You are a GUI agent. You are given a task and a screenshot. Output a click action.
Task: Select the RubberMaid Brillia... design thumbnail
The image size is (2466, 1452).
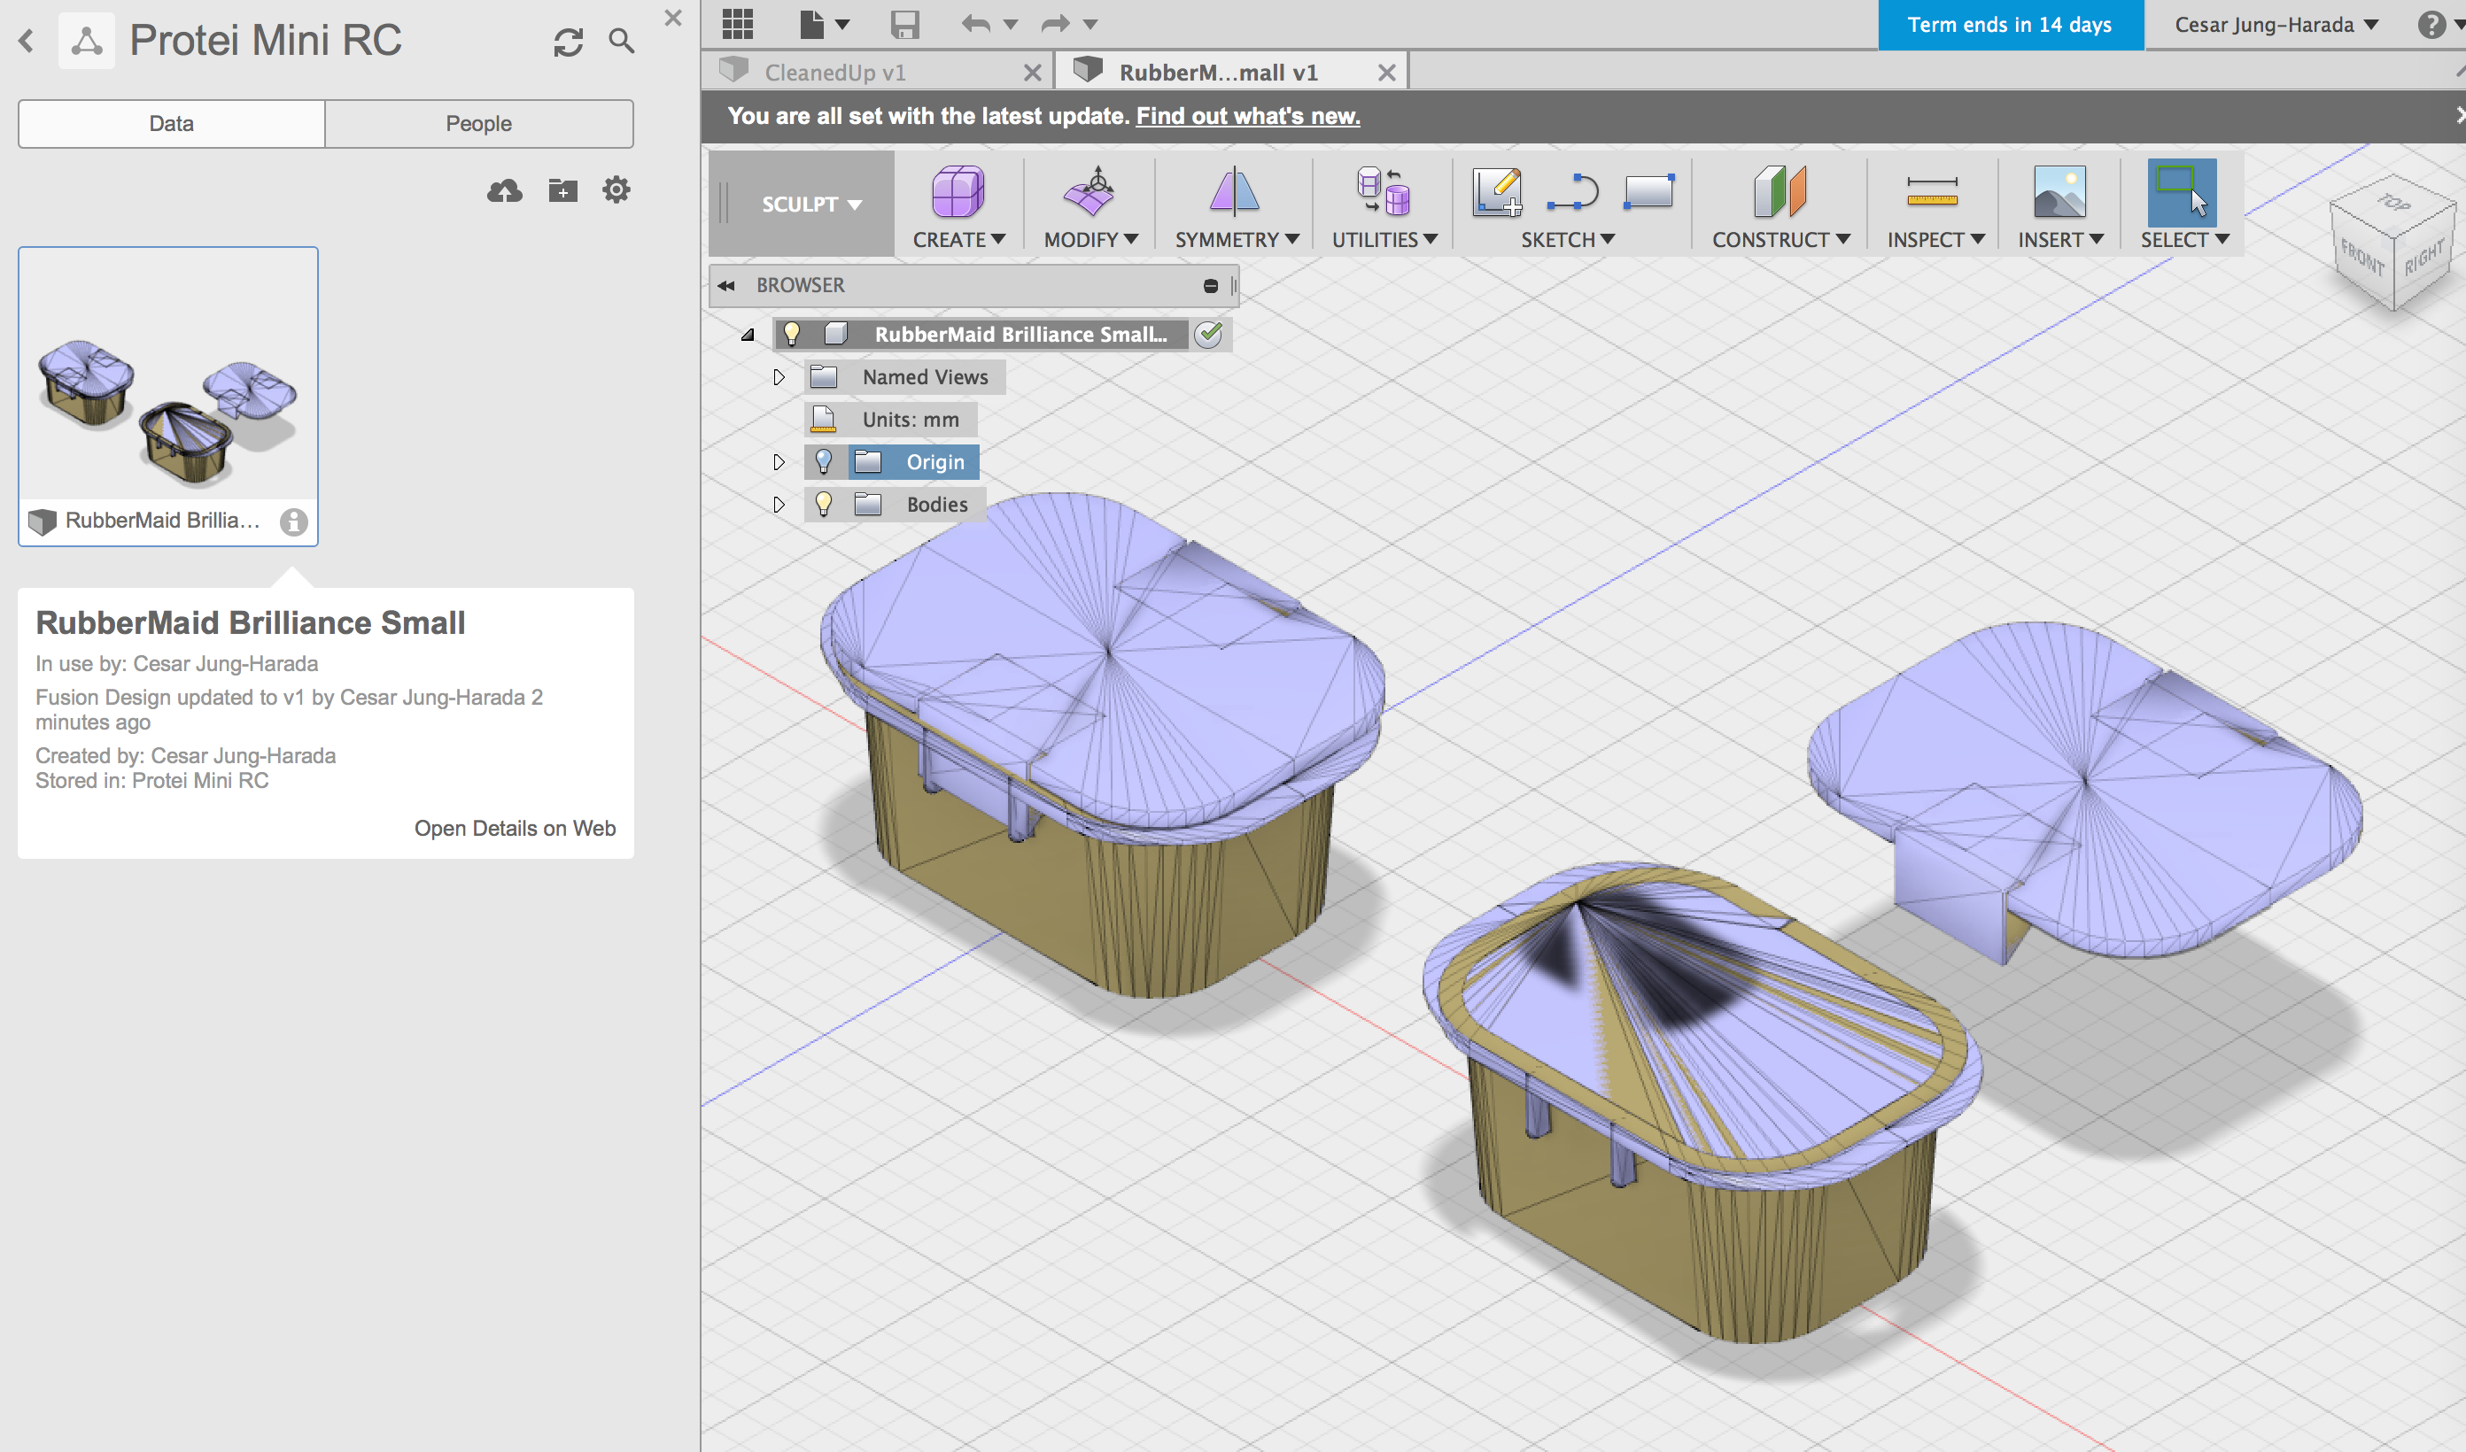(168, 397)
